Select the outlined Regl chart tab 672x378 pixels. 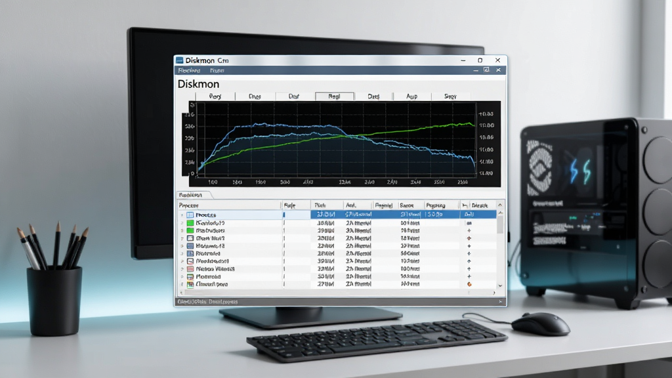coord(335,96)
